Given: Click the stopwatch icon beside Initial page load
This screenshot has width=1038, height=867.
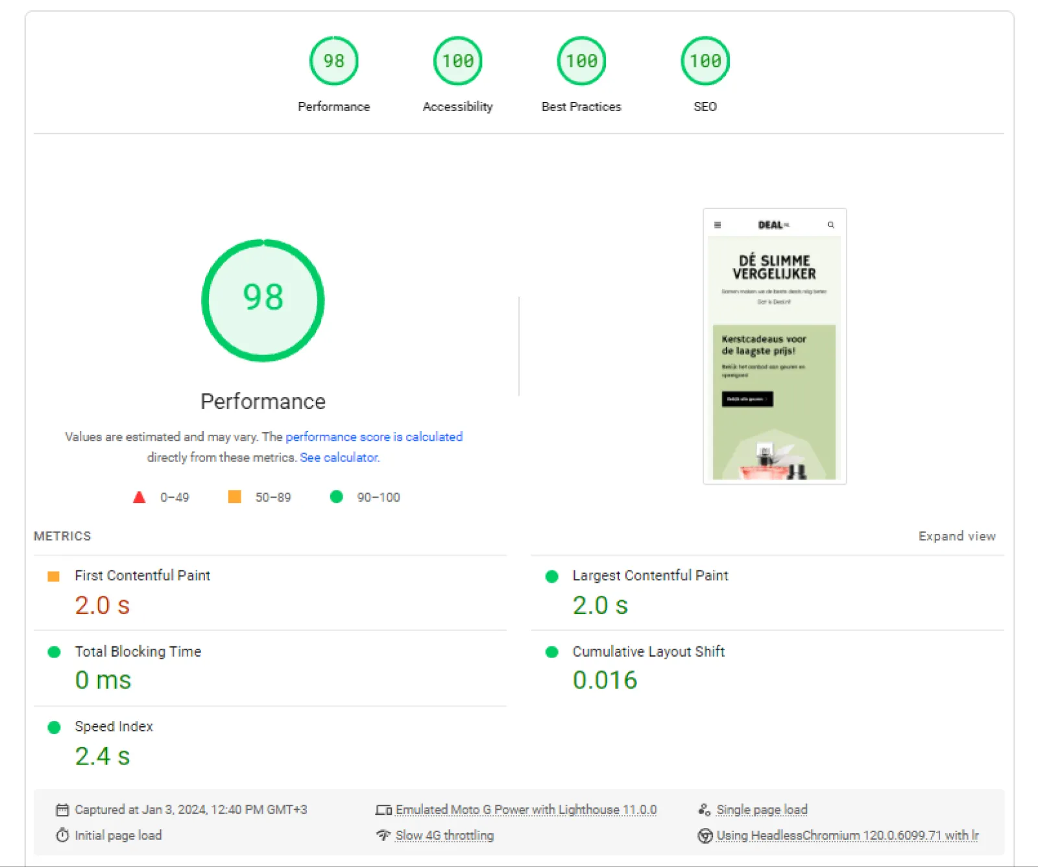Looking at the screenshot, I should [62, 835].
